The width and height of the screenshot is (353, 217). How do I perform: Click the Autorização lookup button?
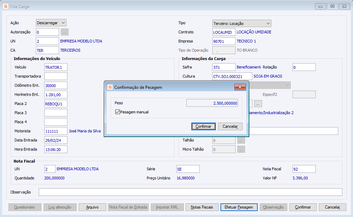click(x=64, y=32)
